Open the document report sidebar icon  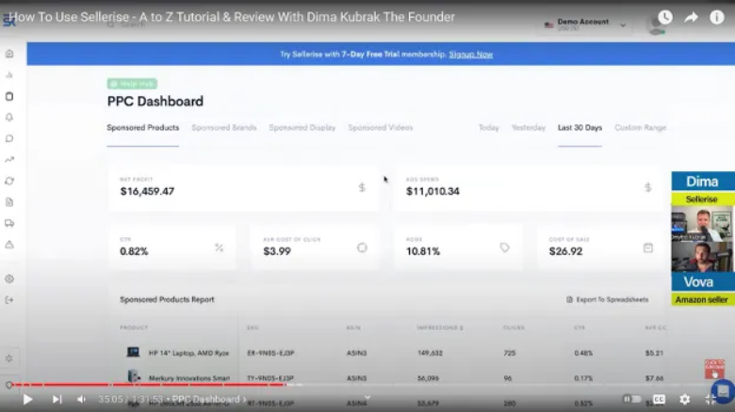click(x=9, y=202)
